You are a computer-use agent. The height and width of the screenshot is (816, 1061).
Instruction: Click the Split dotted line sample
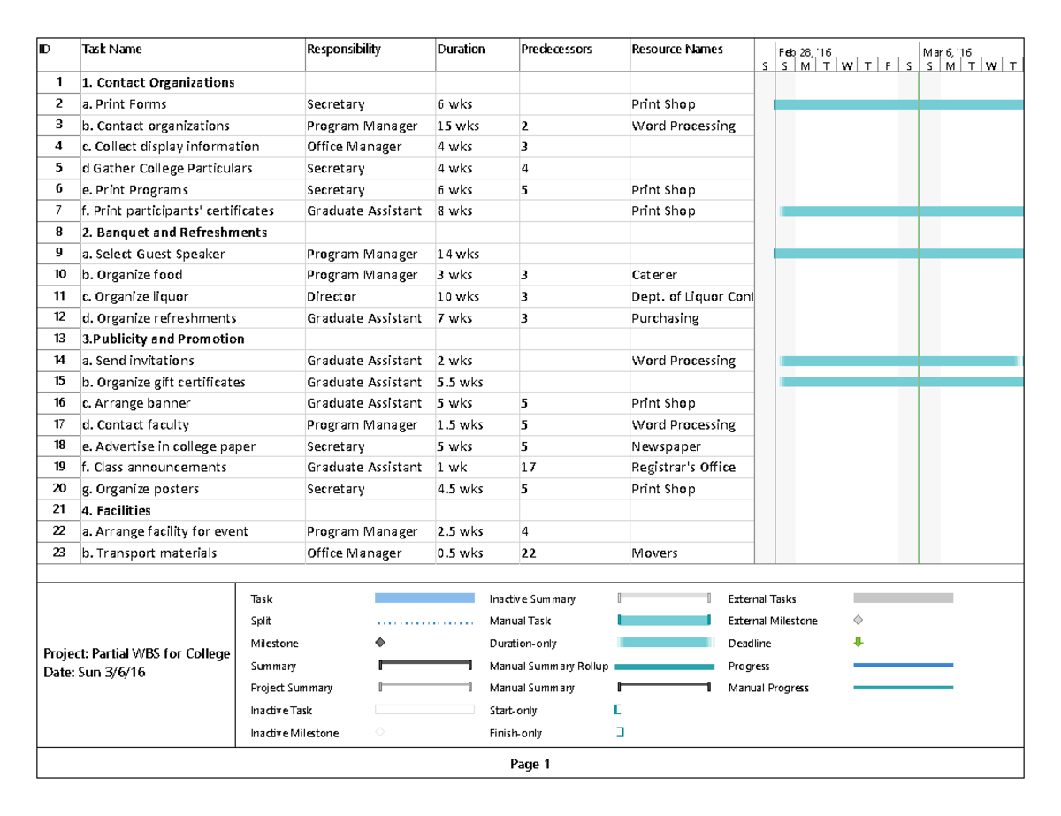coord(424,622)
